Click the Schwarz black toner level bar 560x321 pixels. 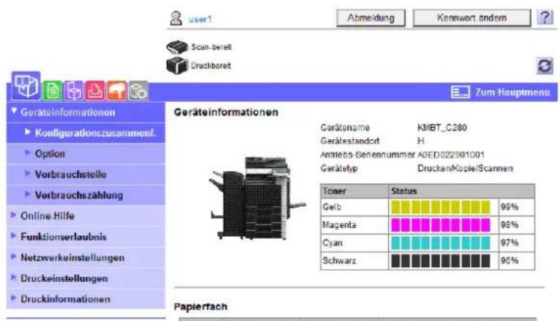tap(441, 260)
